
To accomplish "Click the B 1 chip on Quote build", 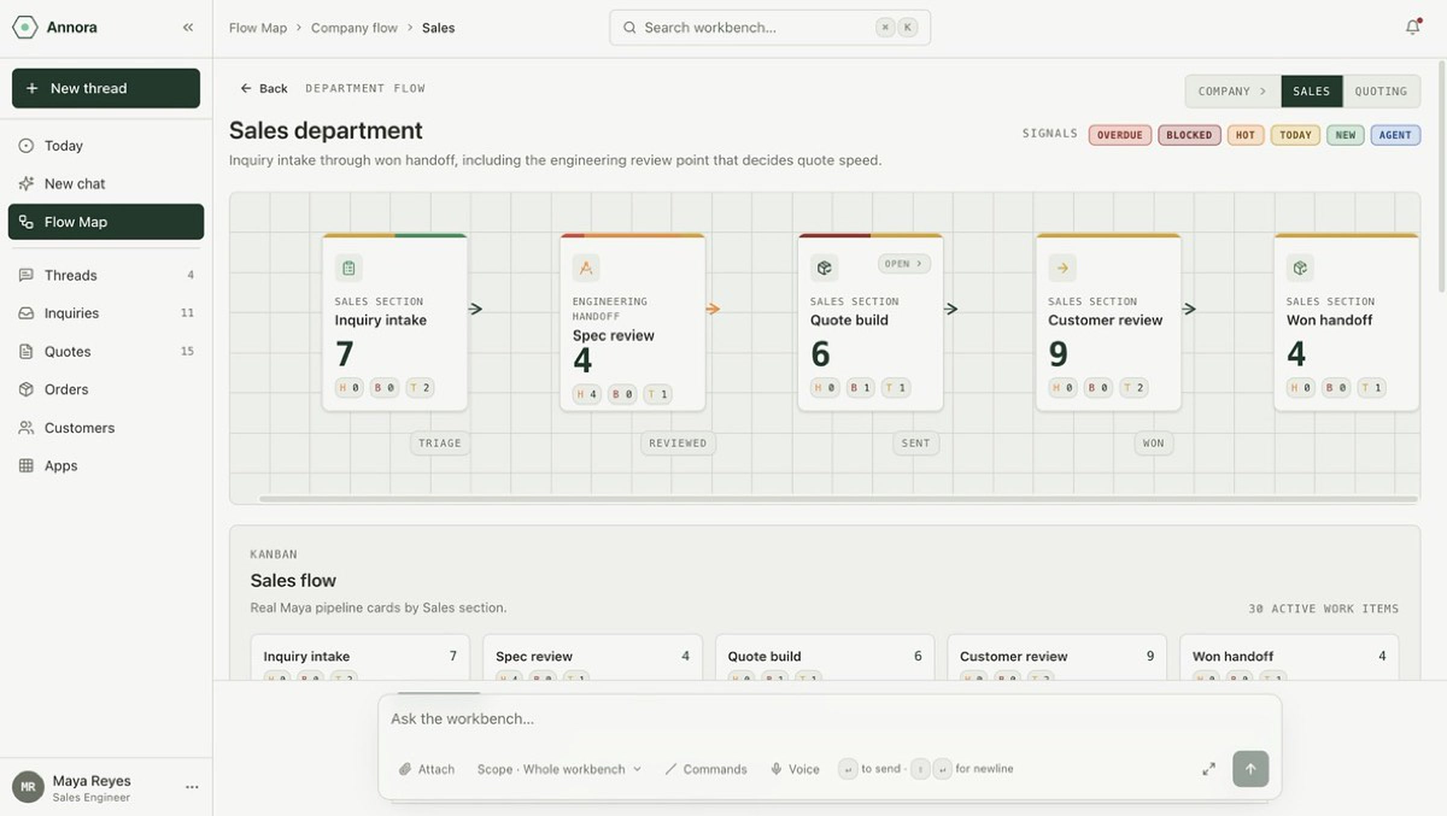I will [x=860, y=388].
